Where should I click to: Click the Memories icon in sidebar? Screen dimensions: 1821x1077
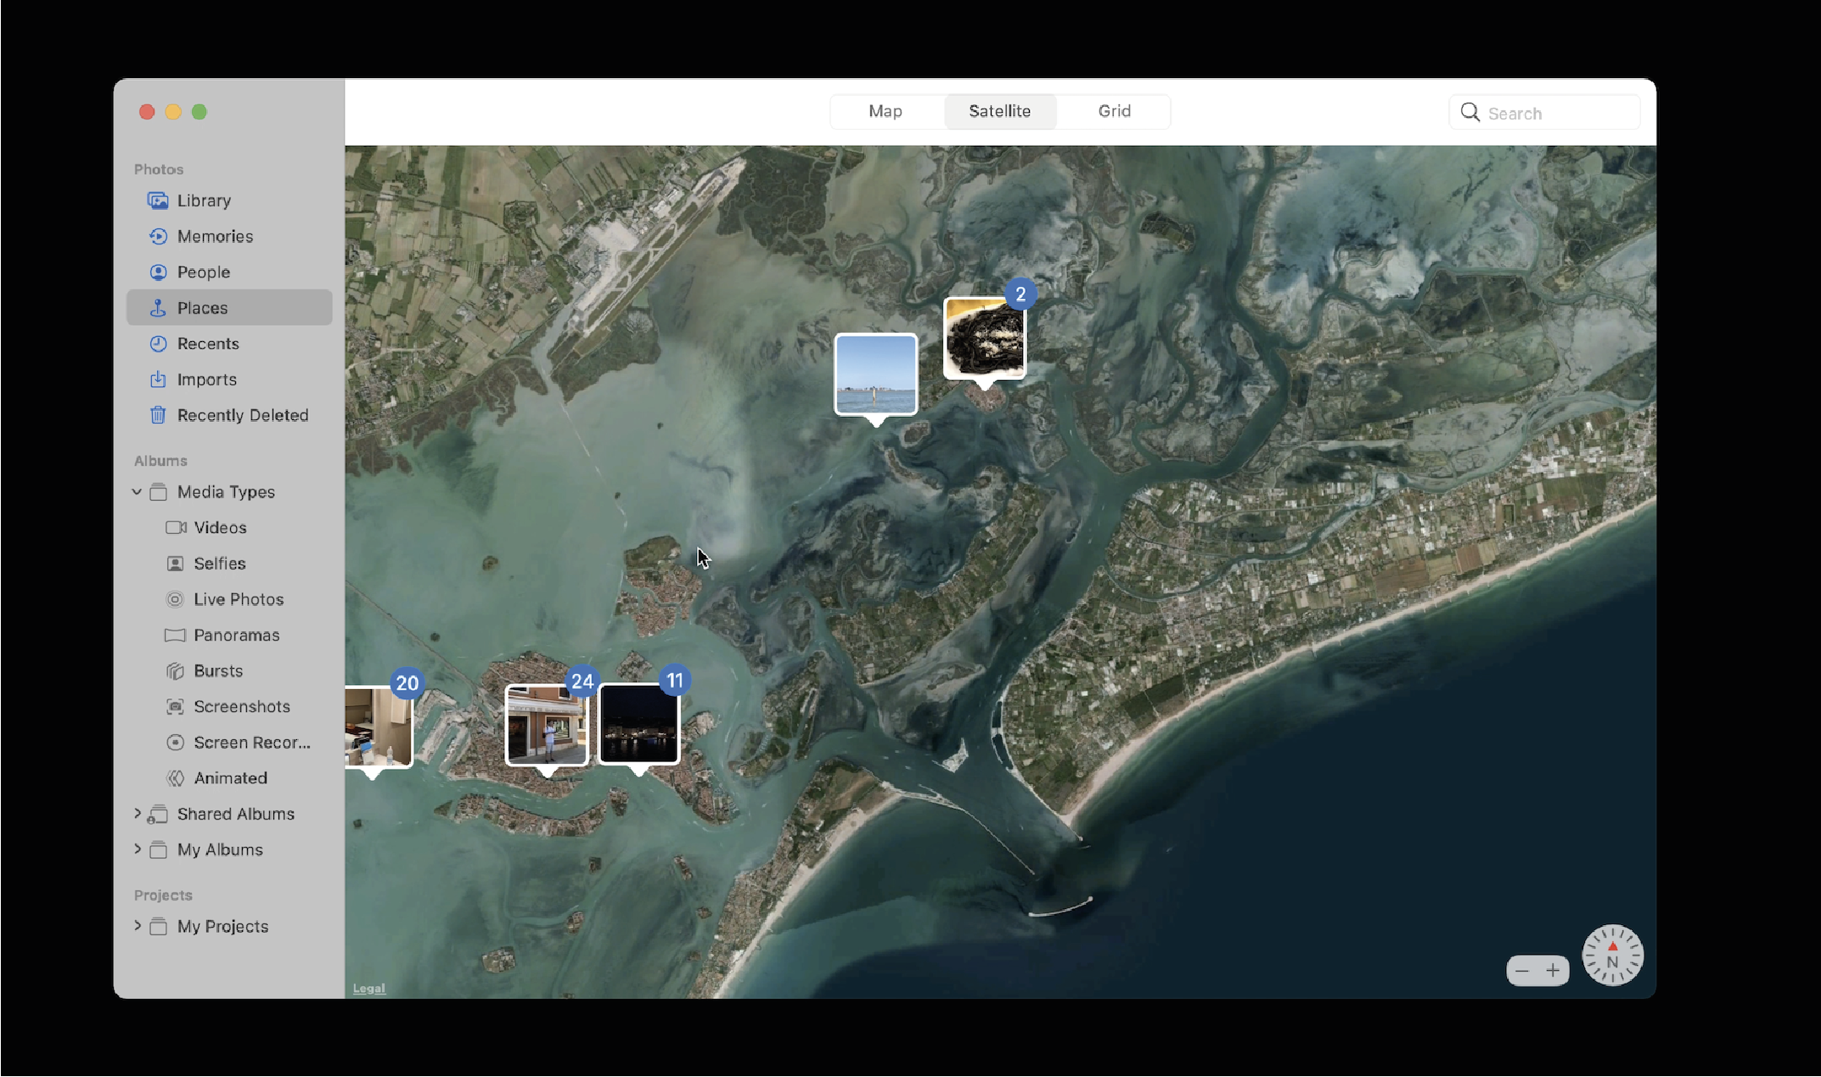[158, 236]
